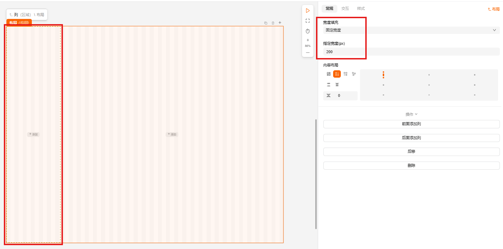Pick the center cell in alignment grid

[x=429, y=85]
